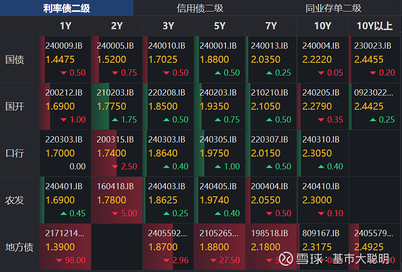This screenshot has width=402, height=272.
Task: Open bond 2171214... cell
Action: (x=65, y=247)
